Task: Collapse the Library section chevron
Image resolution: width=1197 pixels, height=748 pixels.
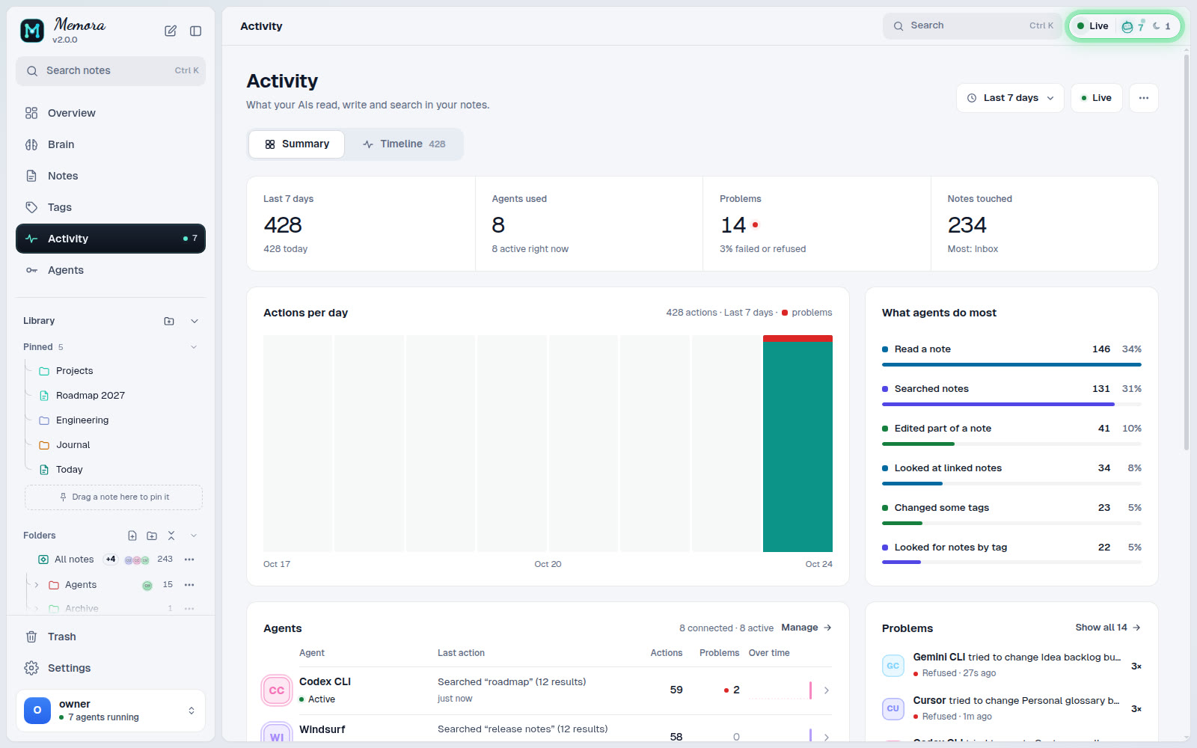Action: [x=195, y=321]
